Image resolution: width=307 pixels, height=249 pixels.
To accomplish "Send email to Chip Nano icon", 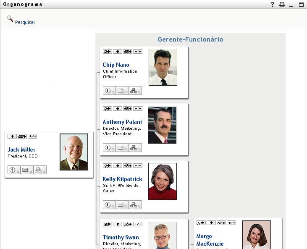I will pyautogui.click(x=122, y=91).
